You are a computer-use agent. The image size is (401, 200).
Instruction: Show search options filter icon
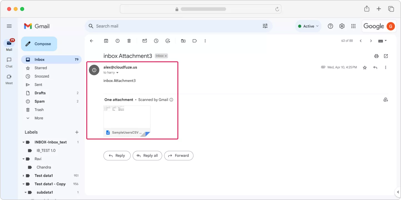pyautogui.click(x=265, y=26)
